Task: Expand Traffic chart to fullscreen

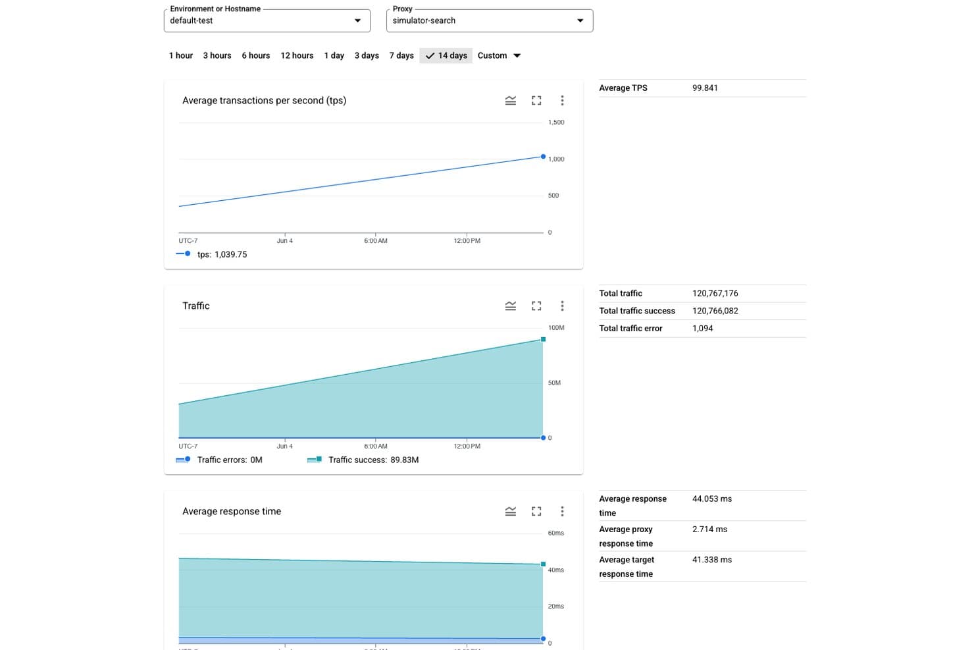Action: [536, 306]
